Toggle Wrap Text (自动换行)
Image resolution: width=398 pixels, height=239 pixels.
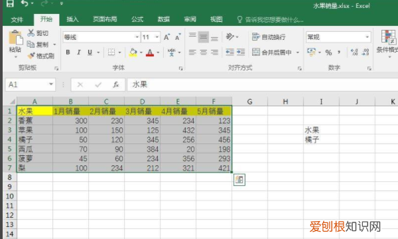(269, 37)
